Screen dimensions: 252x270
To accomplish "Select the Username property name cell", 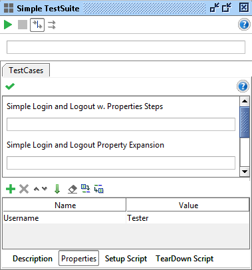I will (x=64, y=218).
